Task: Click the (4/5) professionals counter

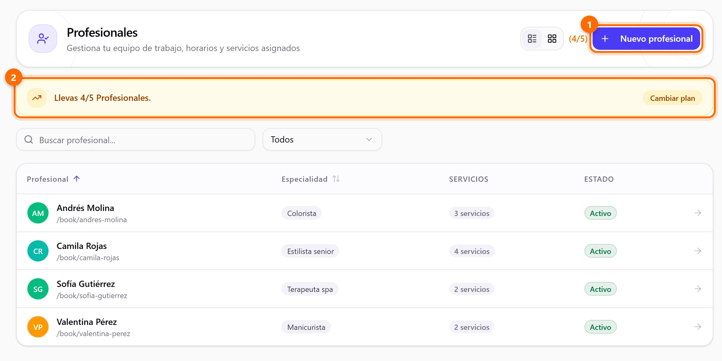Action: click(578, 39)
